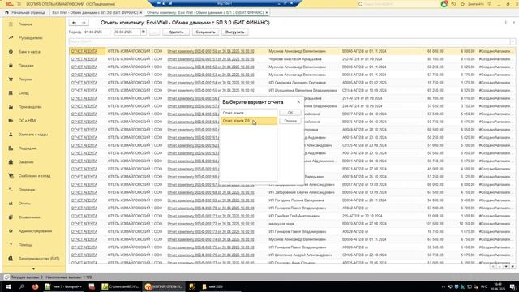Switch to the first Ecvi Well exchange tab
This screenshot has width=519, height=292.
95,13
